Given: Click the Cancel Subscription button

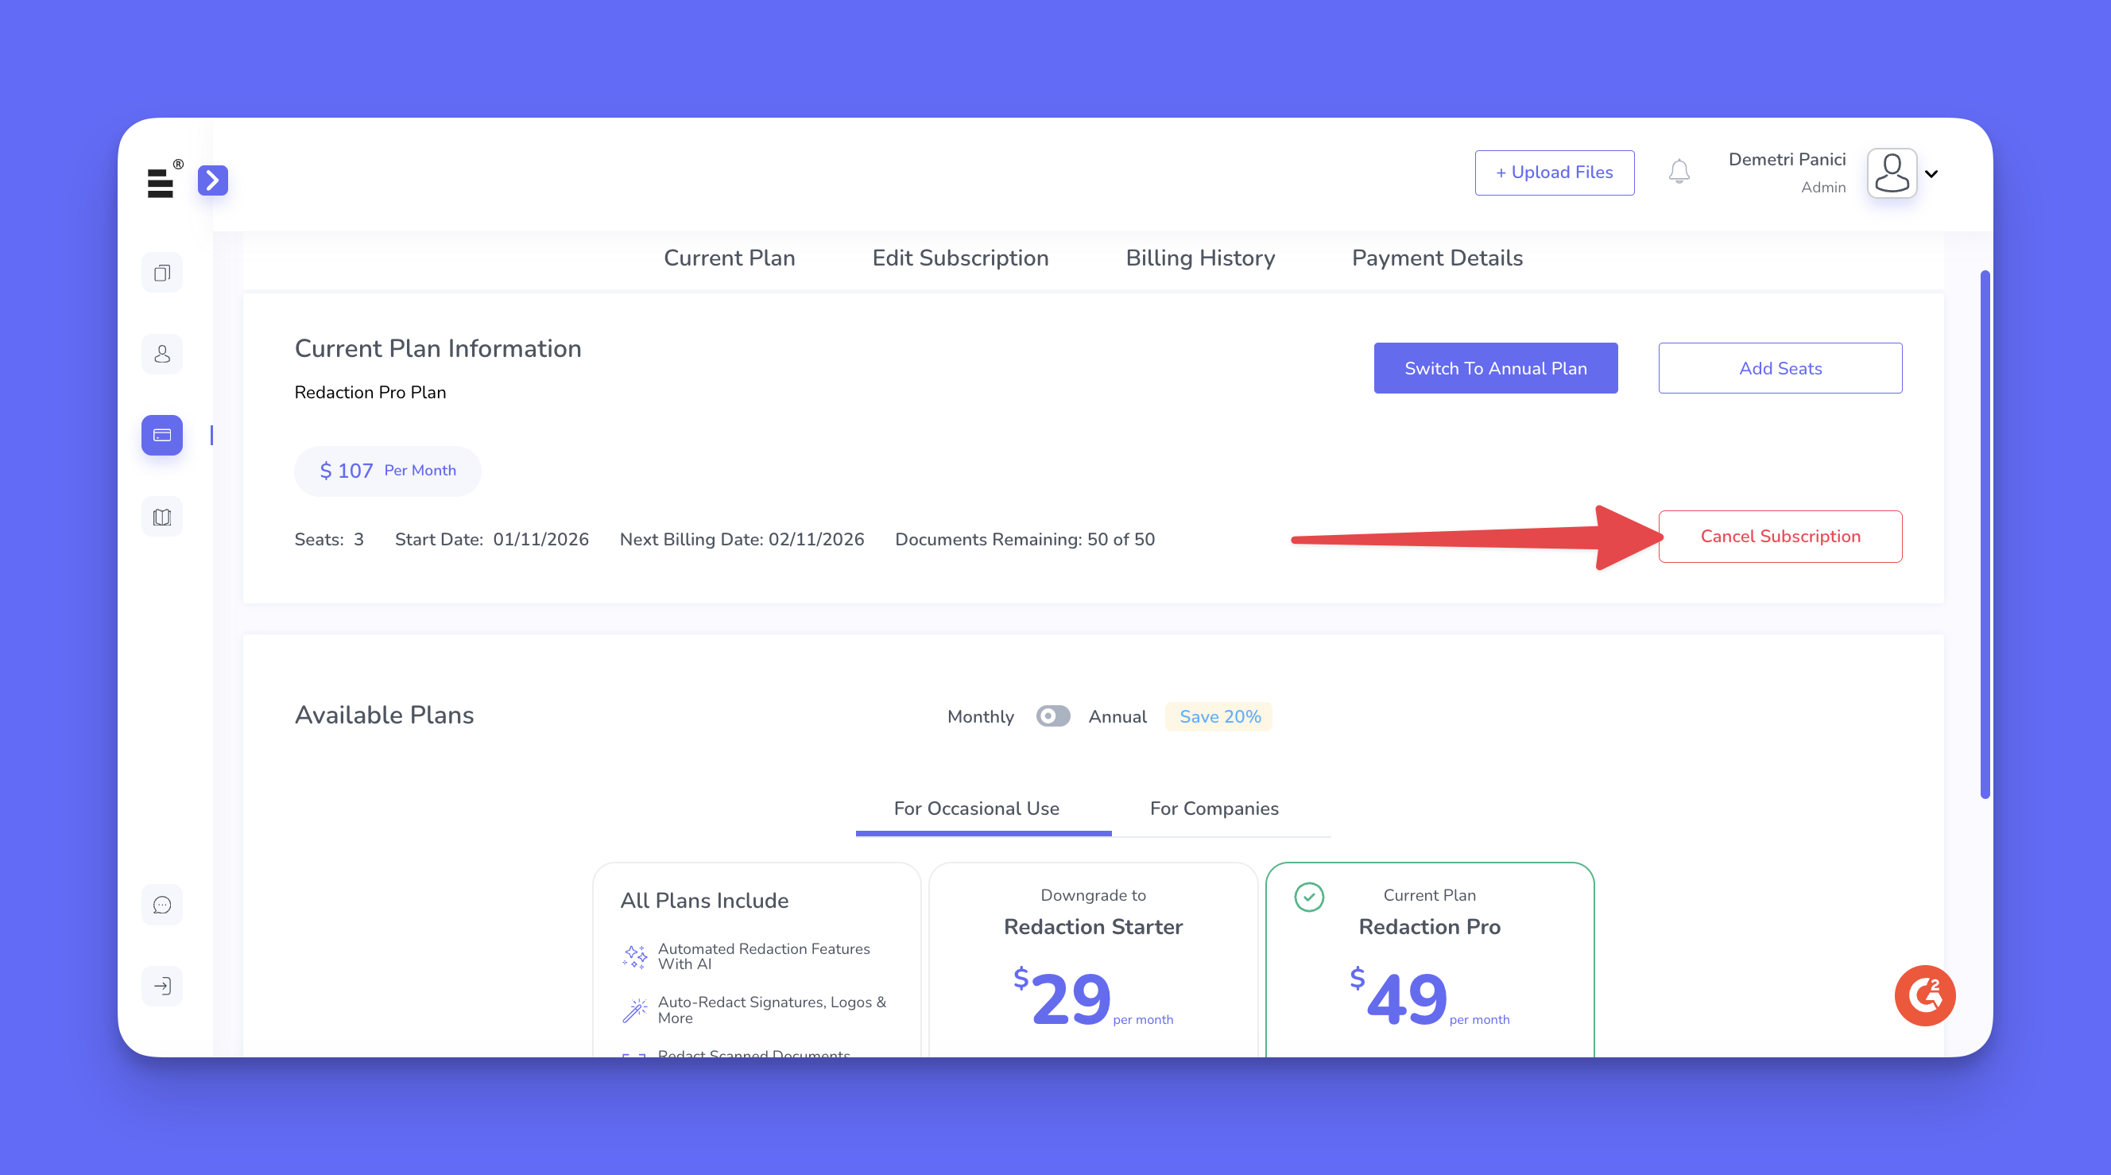Looking at the screenshot, I should [1780, 537].
